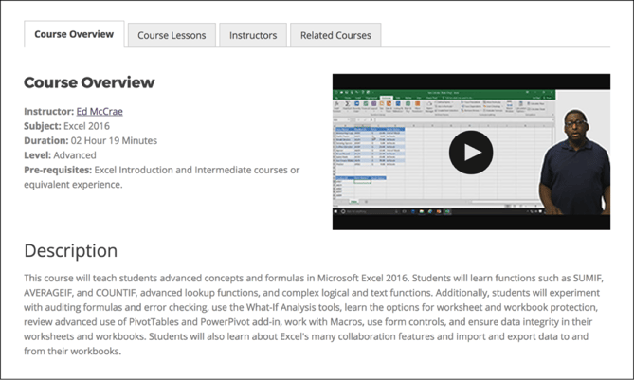Click the presenter in the video thumbnail
Viewport: 634px width, 380px height.
point(572,161)
